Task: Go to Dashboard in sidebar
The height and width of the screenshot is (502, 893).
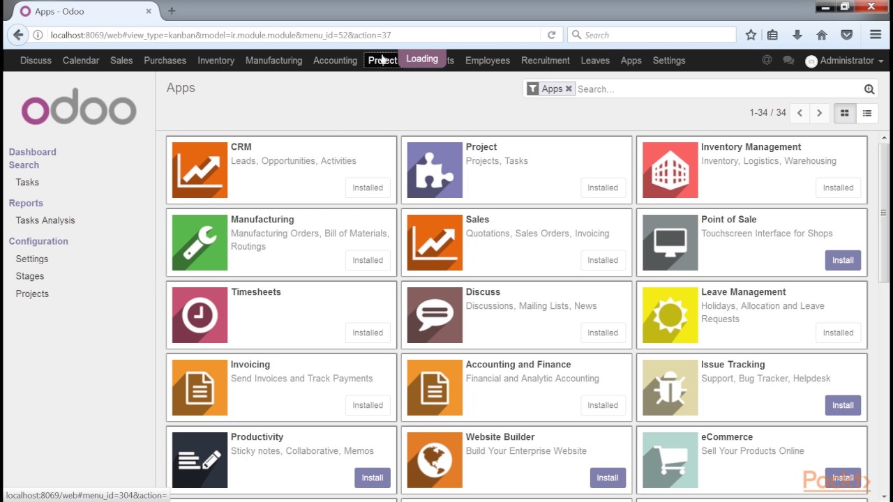Action: pos(33,152)
